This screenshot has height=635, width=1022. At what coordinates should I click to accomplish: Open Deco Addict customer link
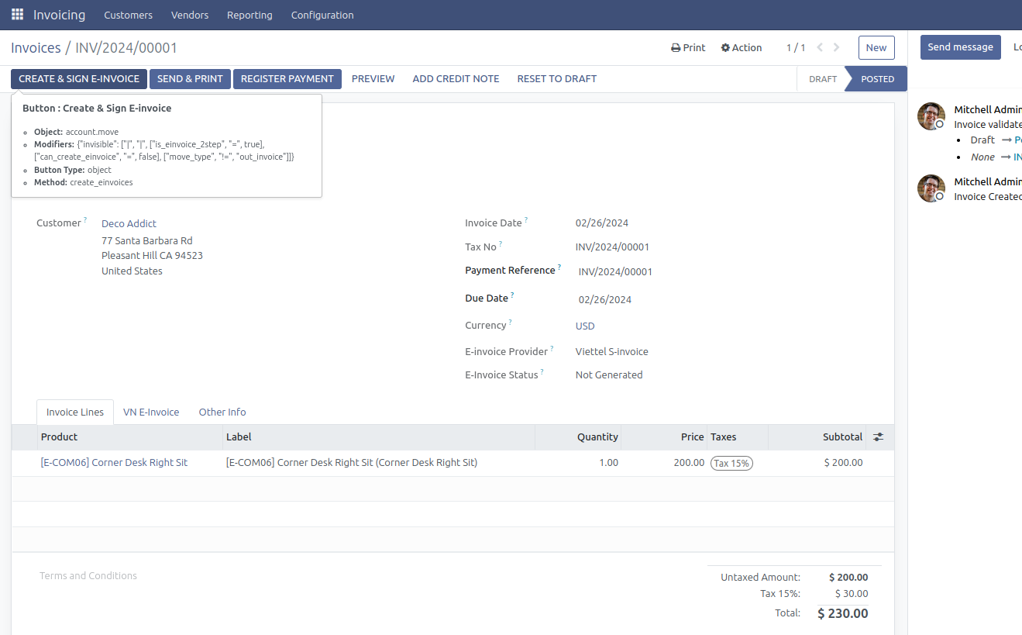click(x=129, y=224)
